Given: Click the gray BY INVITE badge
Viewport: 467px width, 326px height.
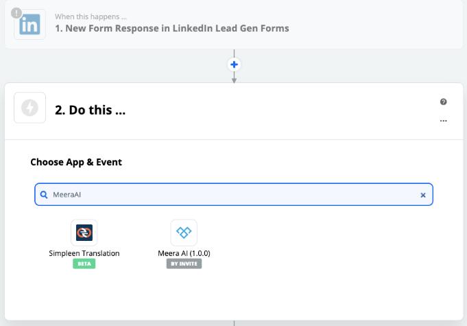Looking at the screenshot, I should (x=184, y=264).
